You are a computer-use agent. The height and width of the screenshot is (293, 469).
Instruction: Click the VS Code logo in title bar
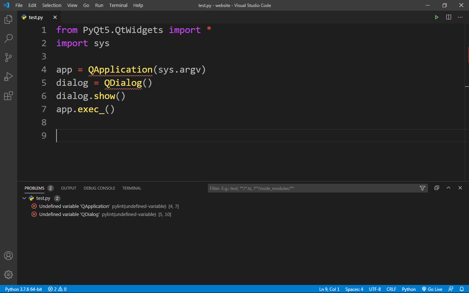[x=6, y=5]
